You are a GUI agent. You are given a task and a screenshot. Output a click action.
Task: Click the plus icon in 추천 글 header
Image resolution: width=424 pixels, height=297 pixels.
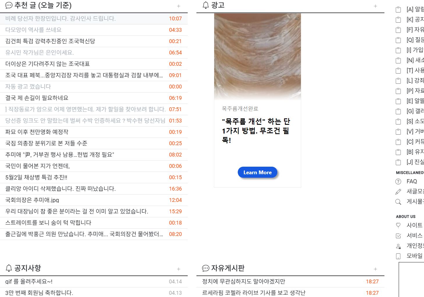coord(179,6)
